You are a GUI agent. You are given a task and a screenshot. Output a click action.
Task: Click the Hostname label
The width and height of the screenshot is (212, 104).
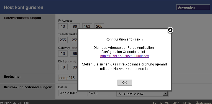pos(12,77)
